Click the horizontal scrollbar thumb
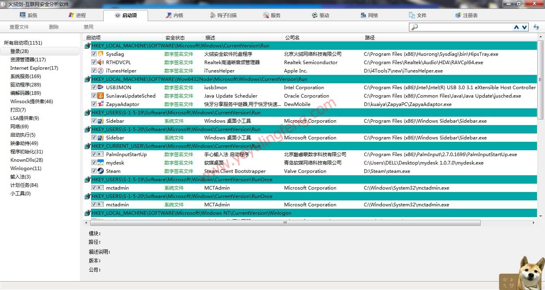 285,223
